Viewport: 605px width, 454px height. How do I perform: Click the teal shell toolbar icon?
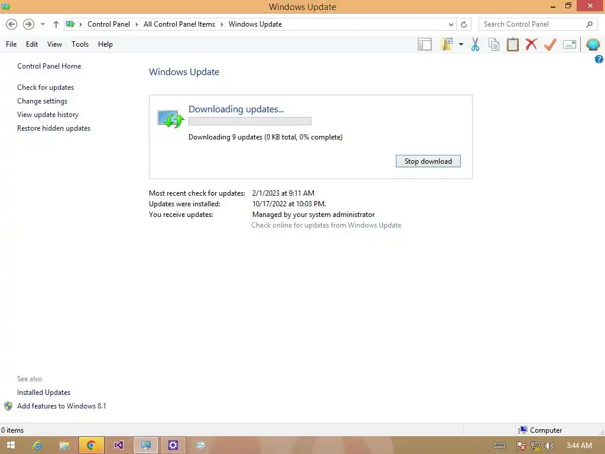click(x=593, y=44)
